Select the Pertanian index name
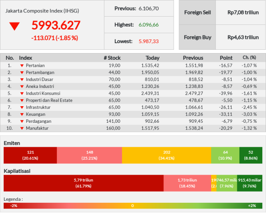 click(35, 66)
